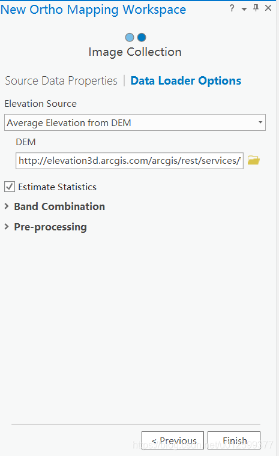This screenshot has width=279, height=456.
Task: Click the Estimate Statistics label
Action: 58,187
